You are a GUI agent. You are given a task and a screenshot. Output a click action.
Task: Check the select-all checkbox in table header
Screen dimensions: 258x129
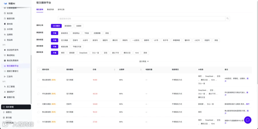38,70
